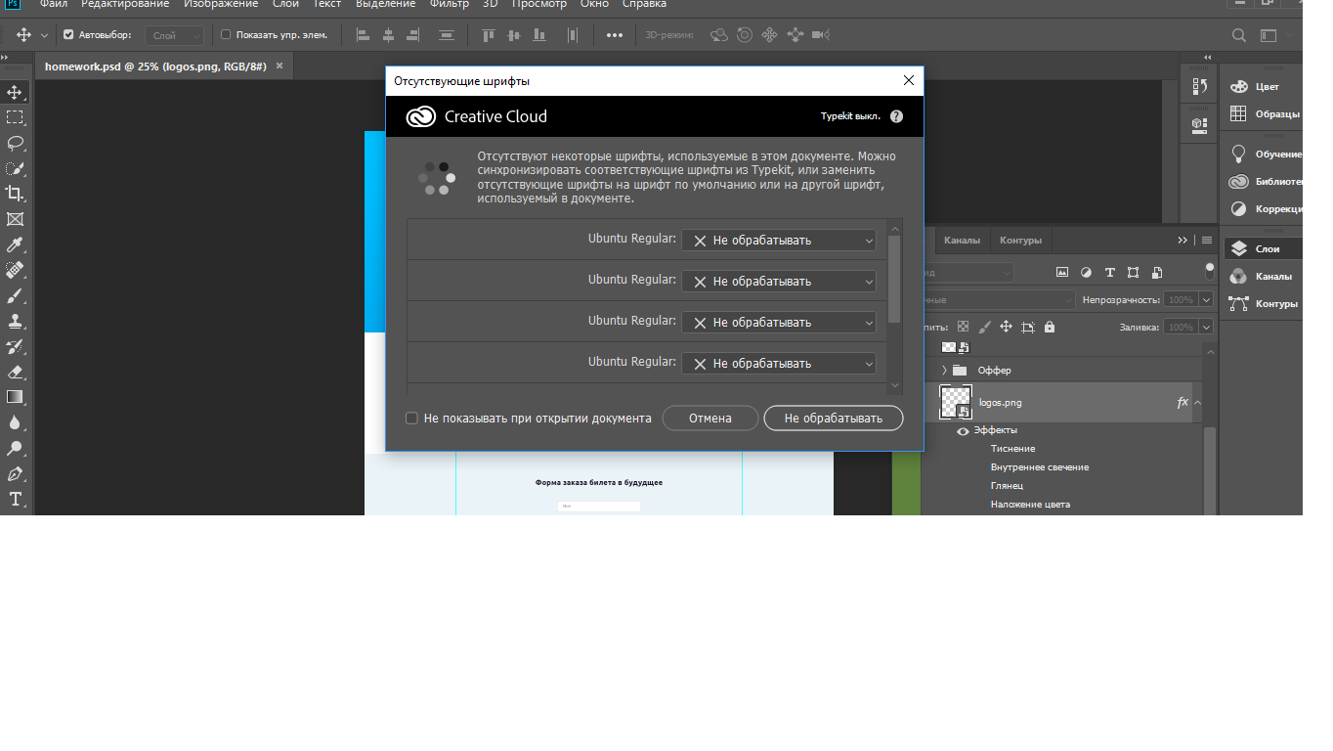Click the Отмена button
The height and width of the screenshot is (751, 1333).
(x=710, y=419)
